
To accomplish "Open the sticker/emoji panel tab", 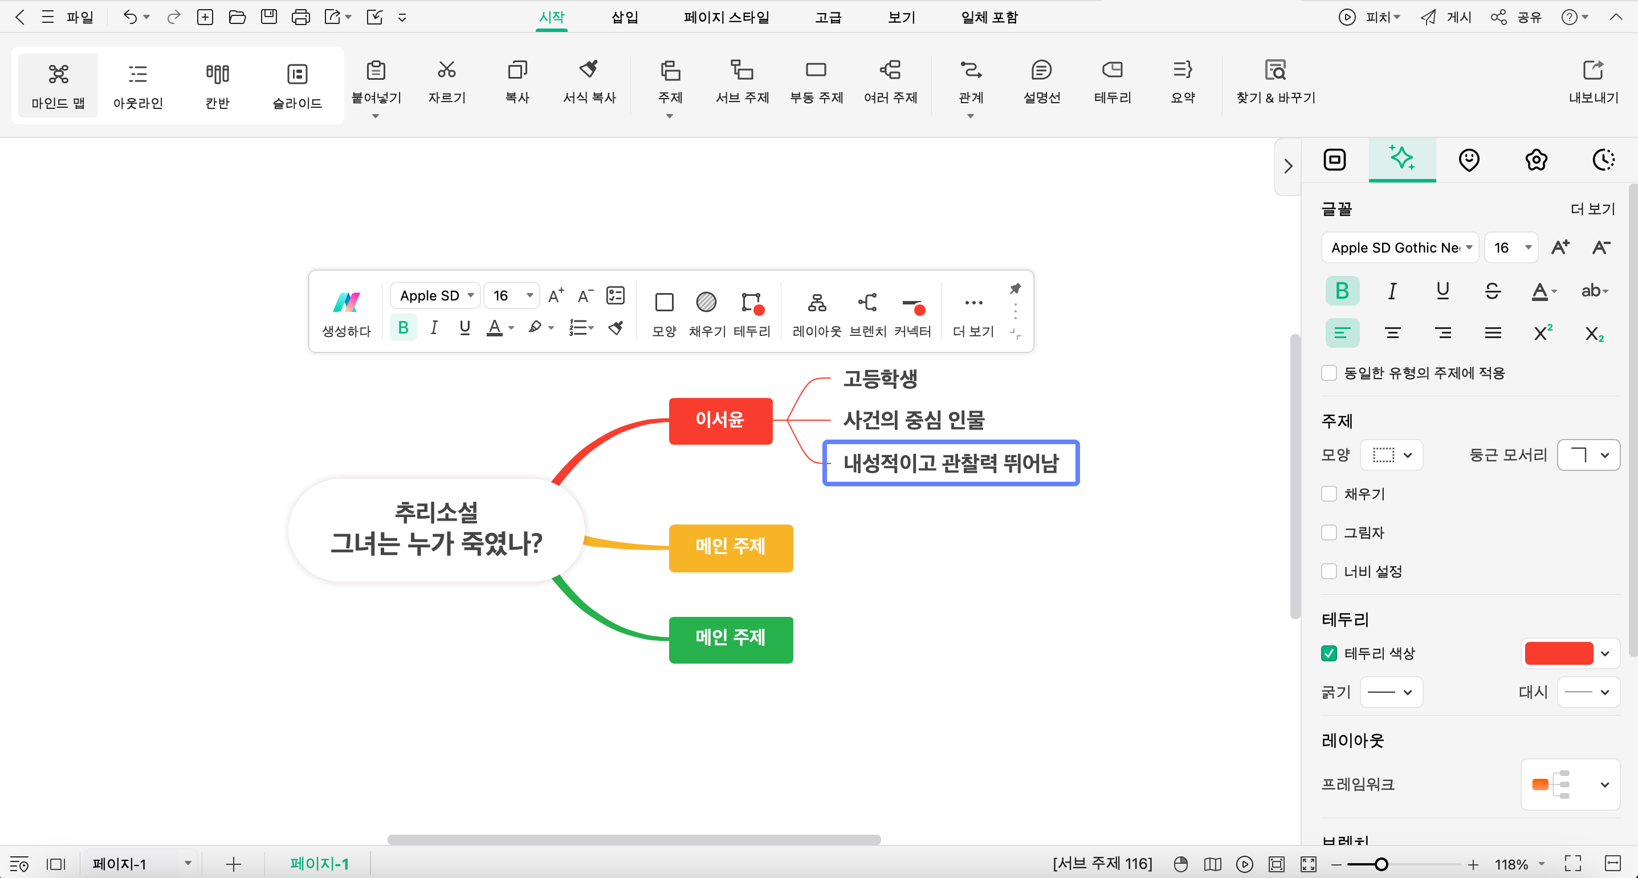I will pyautogui.click(x=1469, y=160).
